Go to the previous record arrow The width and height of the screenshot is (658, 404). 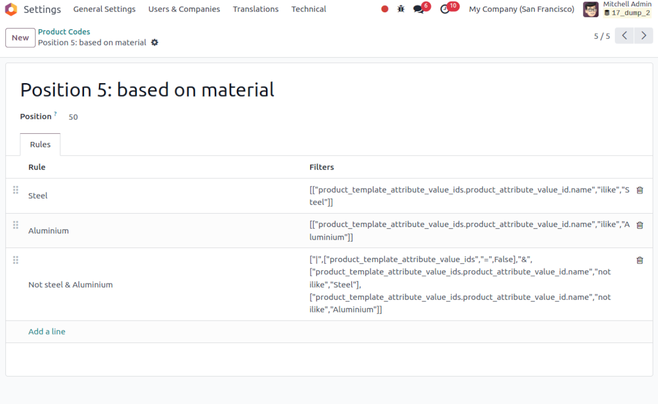click(x=624, y=36)
